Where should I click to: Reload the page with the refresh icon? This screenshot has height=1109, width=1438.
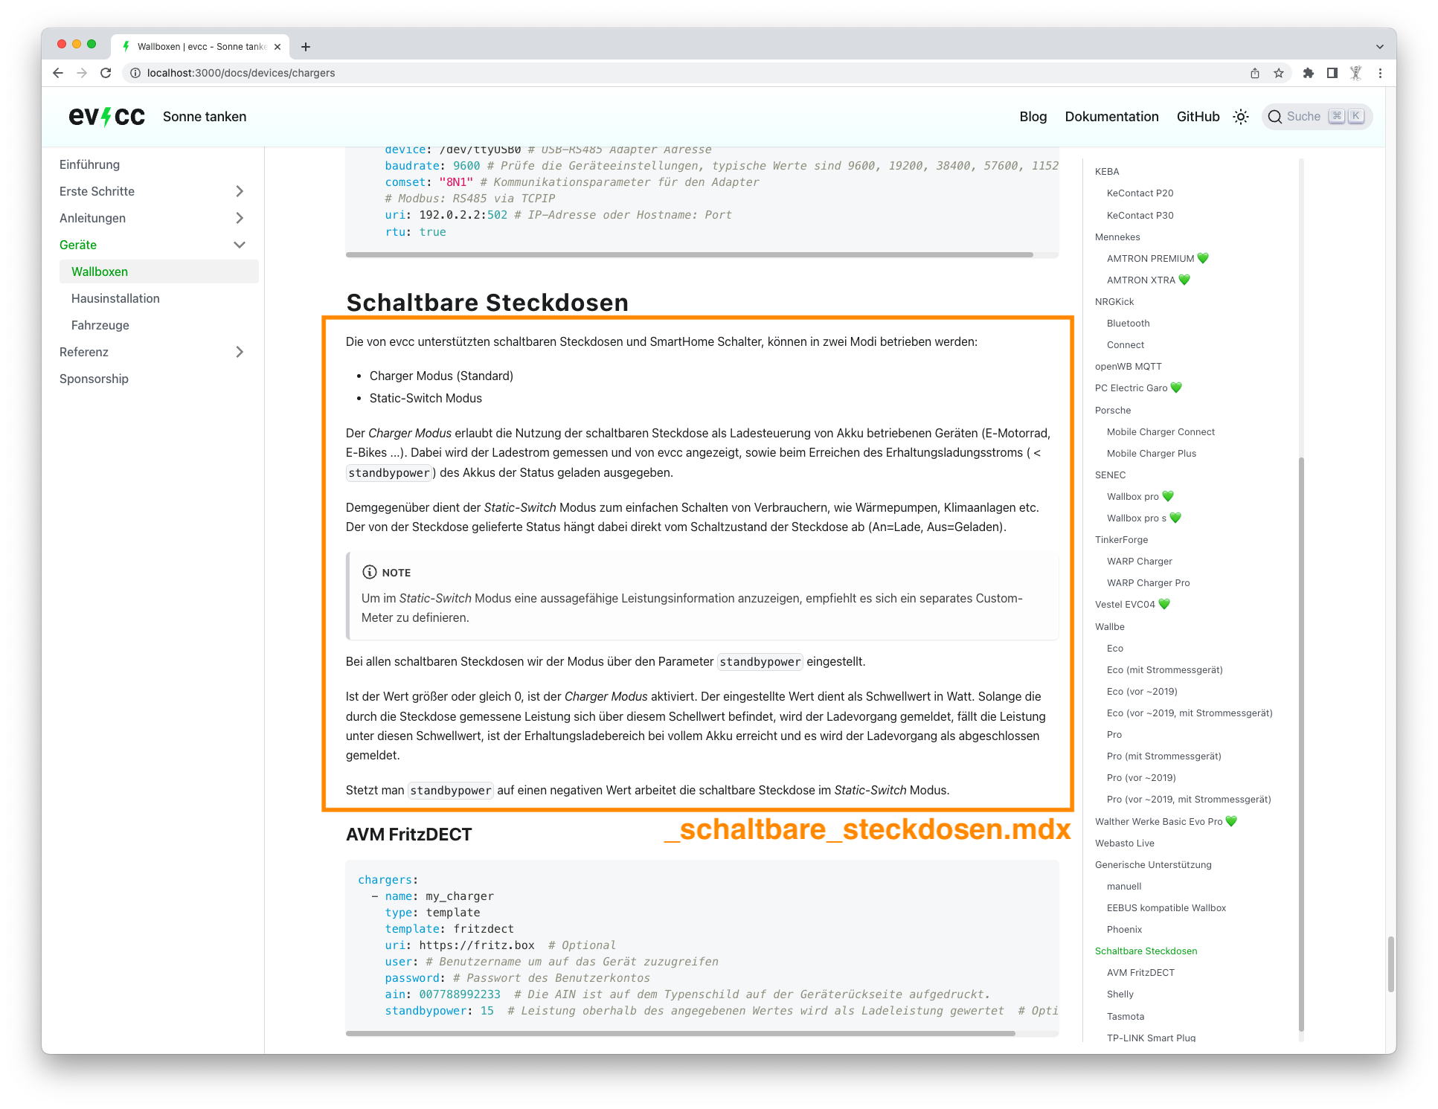point(106,73)
